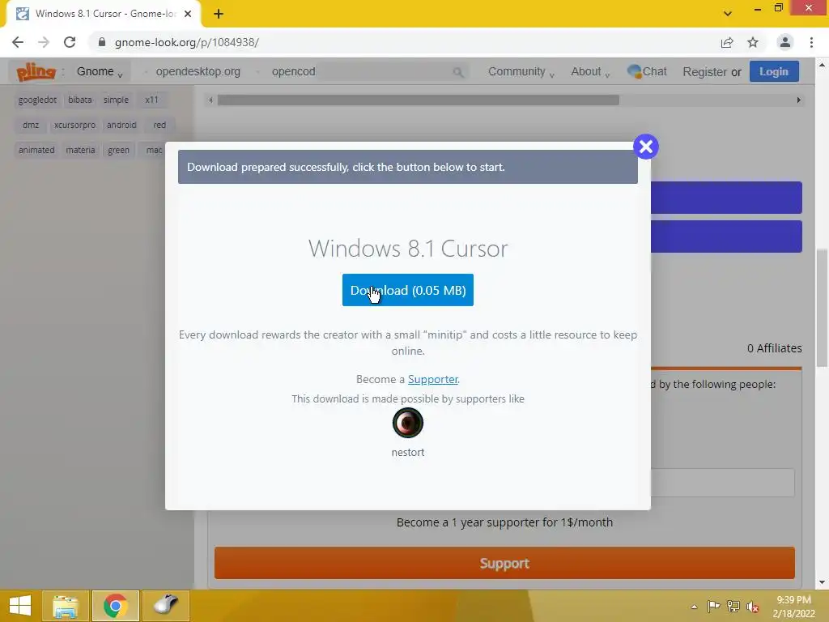This screenshot has width=829, height=622.
Task: Click the share page icon
Action: (727, 42)
